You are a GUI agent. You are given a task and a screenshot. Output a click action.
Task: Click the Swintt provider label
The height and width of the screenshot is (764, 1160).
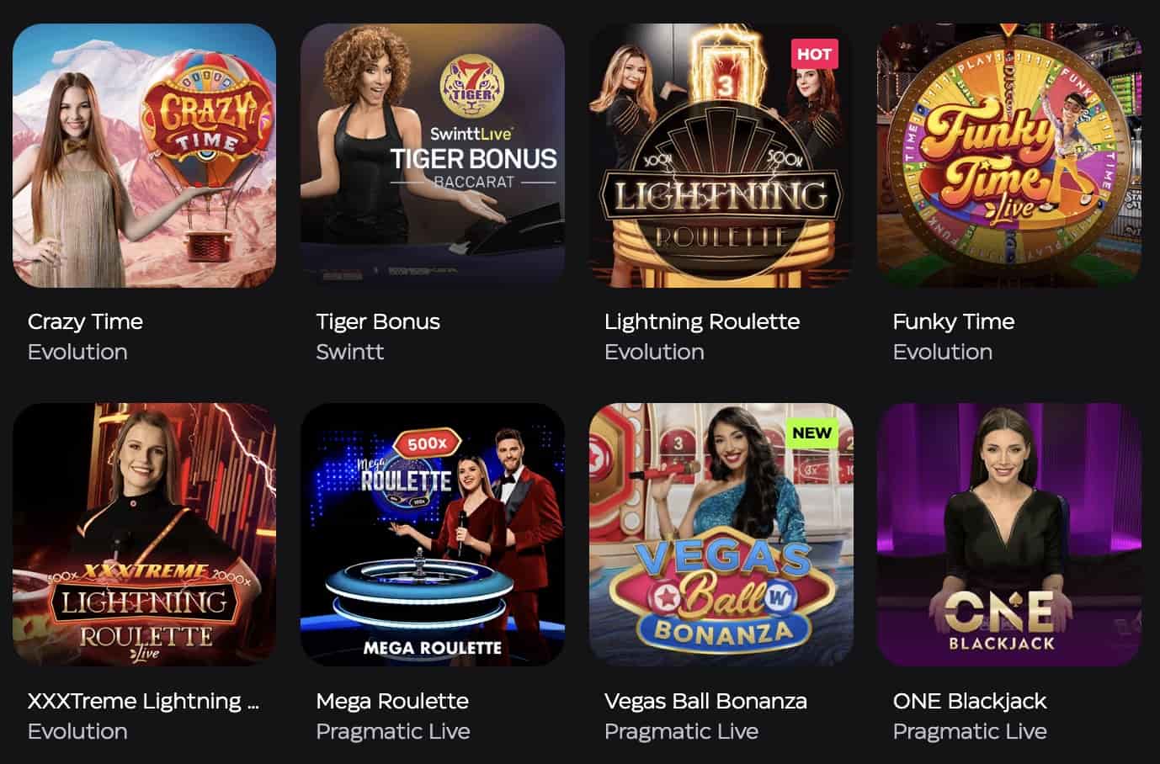[350, 352]
